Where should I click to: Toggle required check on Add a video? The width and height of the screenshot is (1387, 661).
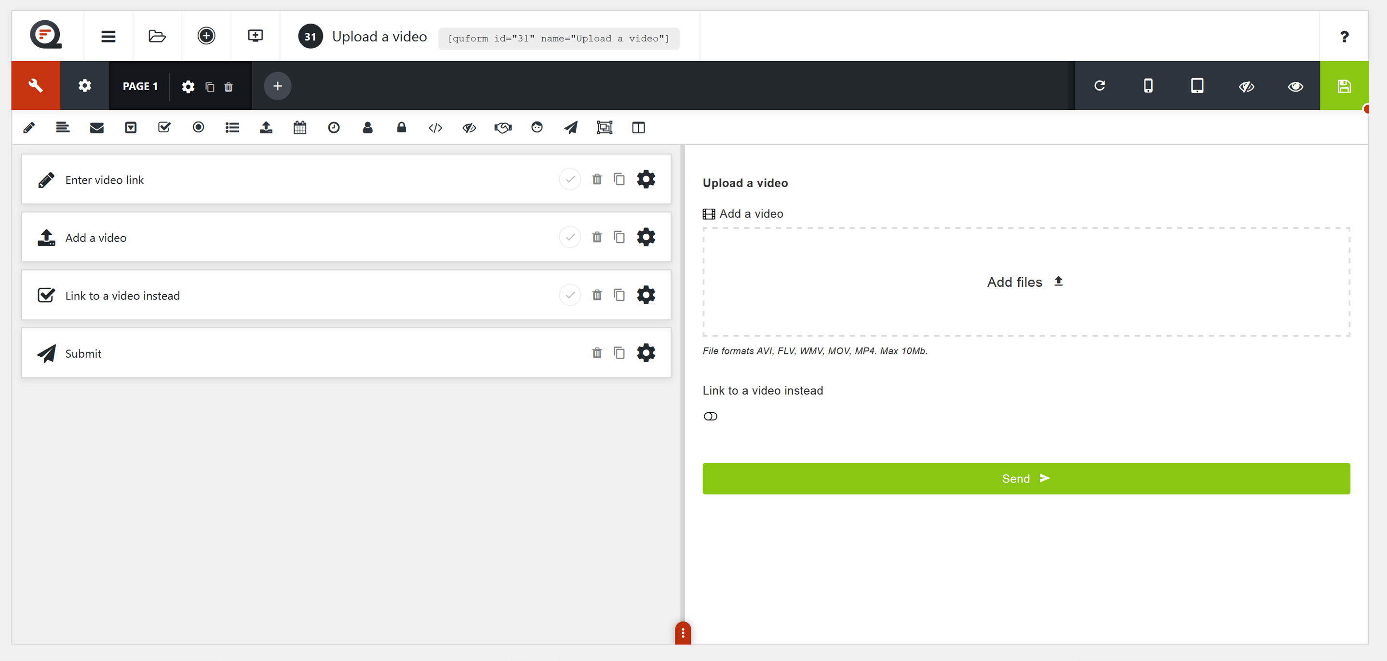click(570, 237)
